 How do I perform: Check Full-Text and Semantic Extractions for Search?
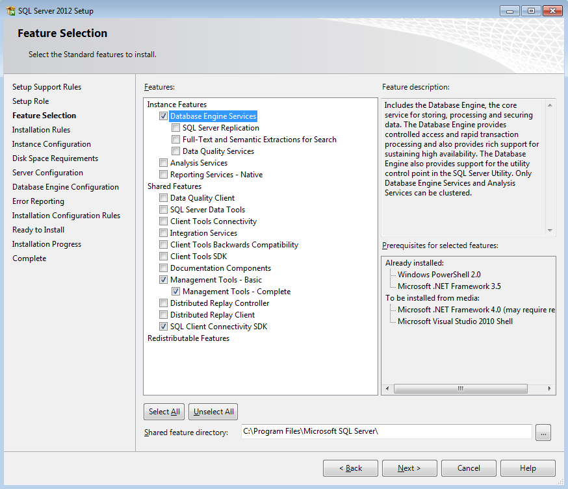(175, 140)
